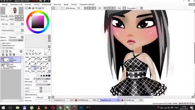
Task: Open the canvas zoom percentage dropdown
Action: tap(85, 8)
